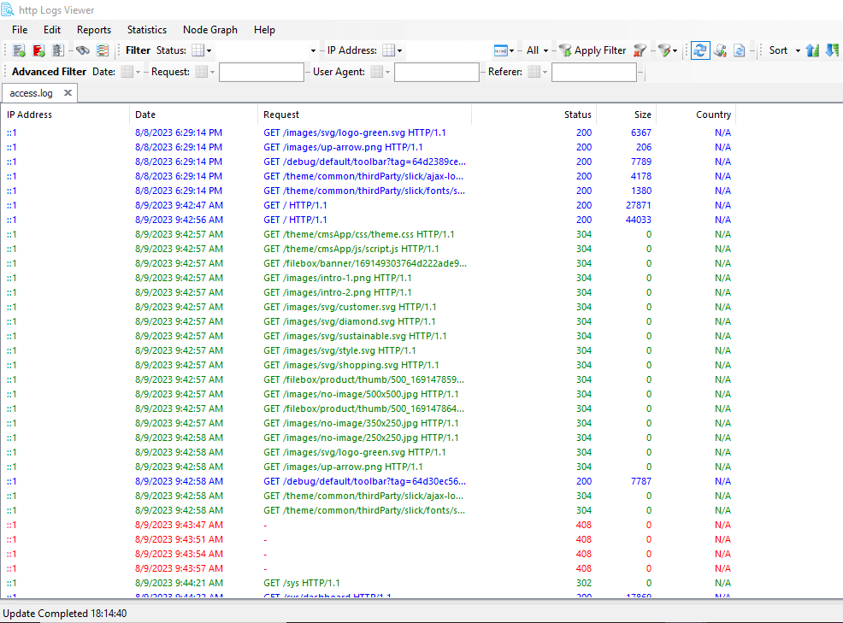The image size is (843, 623).
Task: Open the File menu
Action: point(20,30)
